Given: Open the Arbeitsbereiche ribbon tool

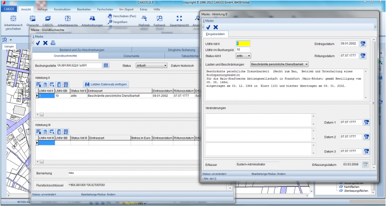Looking at the screenshot, I should pyautogui.click(x=67, y=21).
